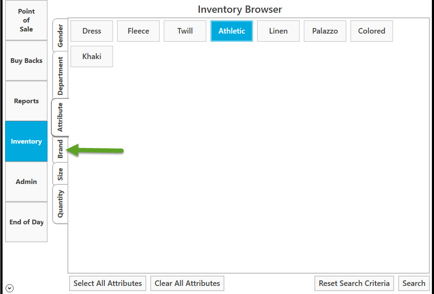Screen dimensions: 434x294
Task: Switch to the Department tab
Action: 60,75
